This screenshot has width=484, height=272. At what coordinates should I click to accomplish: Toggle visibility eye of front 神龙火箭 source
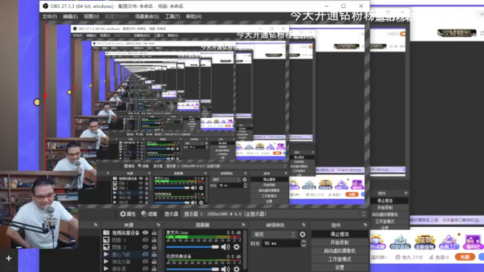[x=145, y=262]
